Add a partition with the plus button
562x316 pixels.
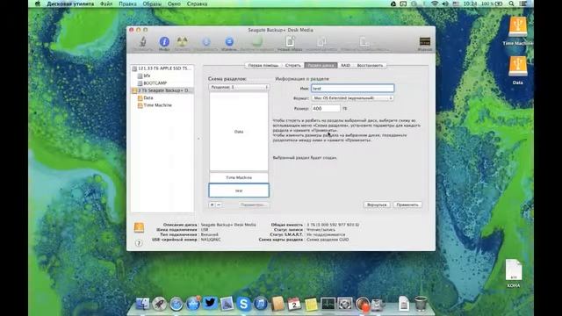(x=213, y=205)
